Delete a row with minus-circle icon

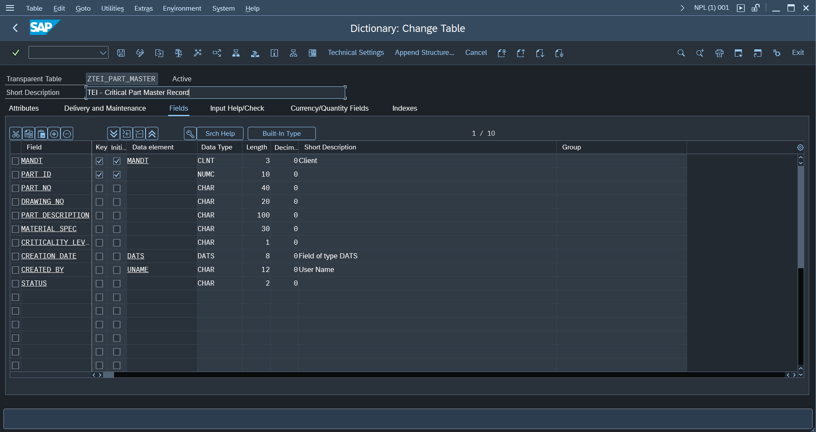(67, 134)
